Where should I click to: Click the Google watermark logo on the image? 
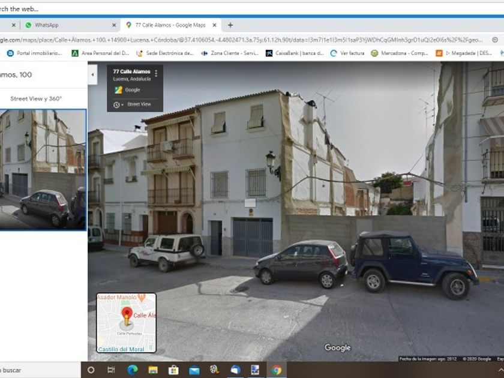point(337,347)
